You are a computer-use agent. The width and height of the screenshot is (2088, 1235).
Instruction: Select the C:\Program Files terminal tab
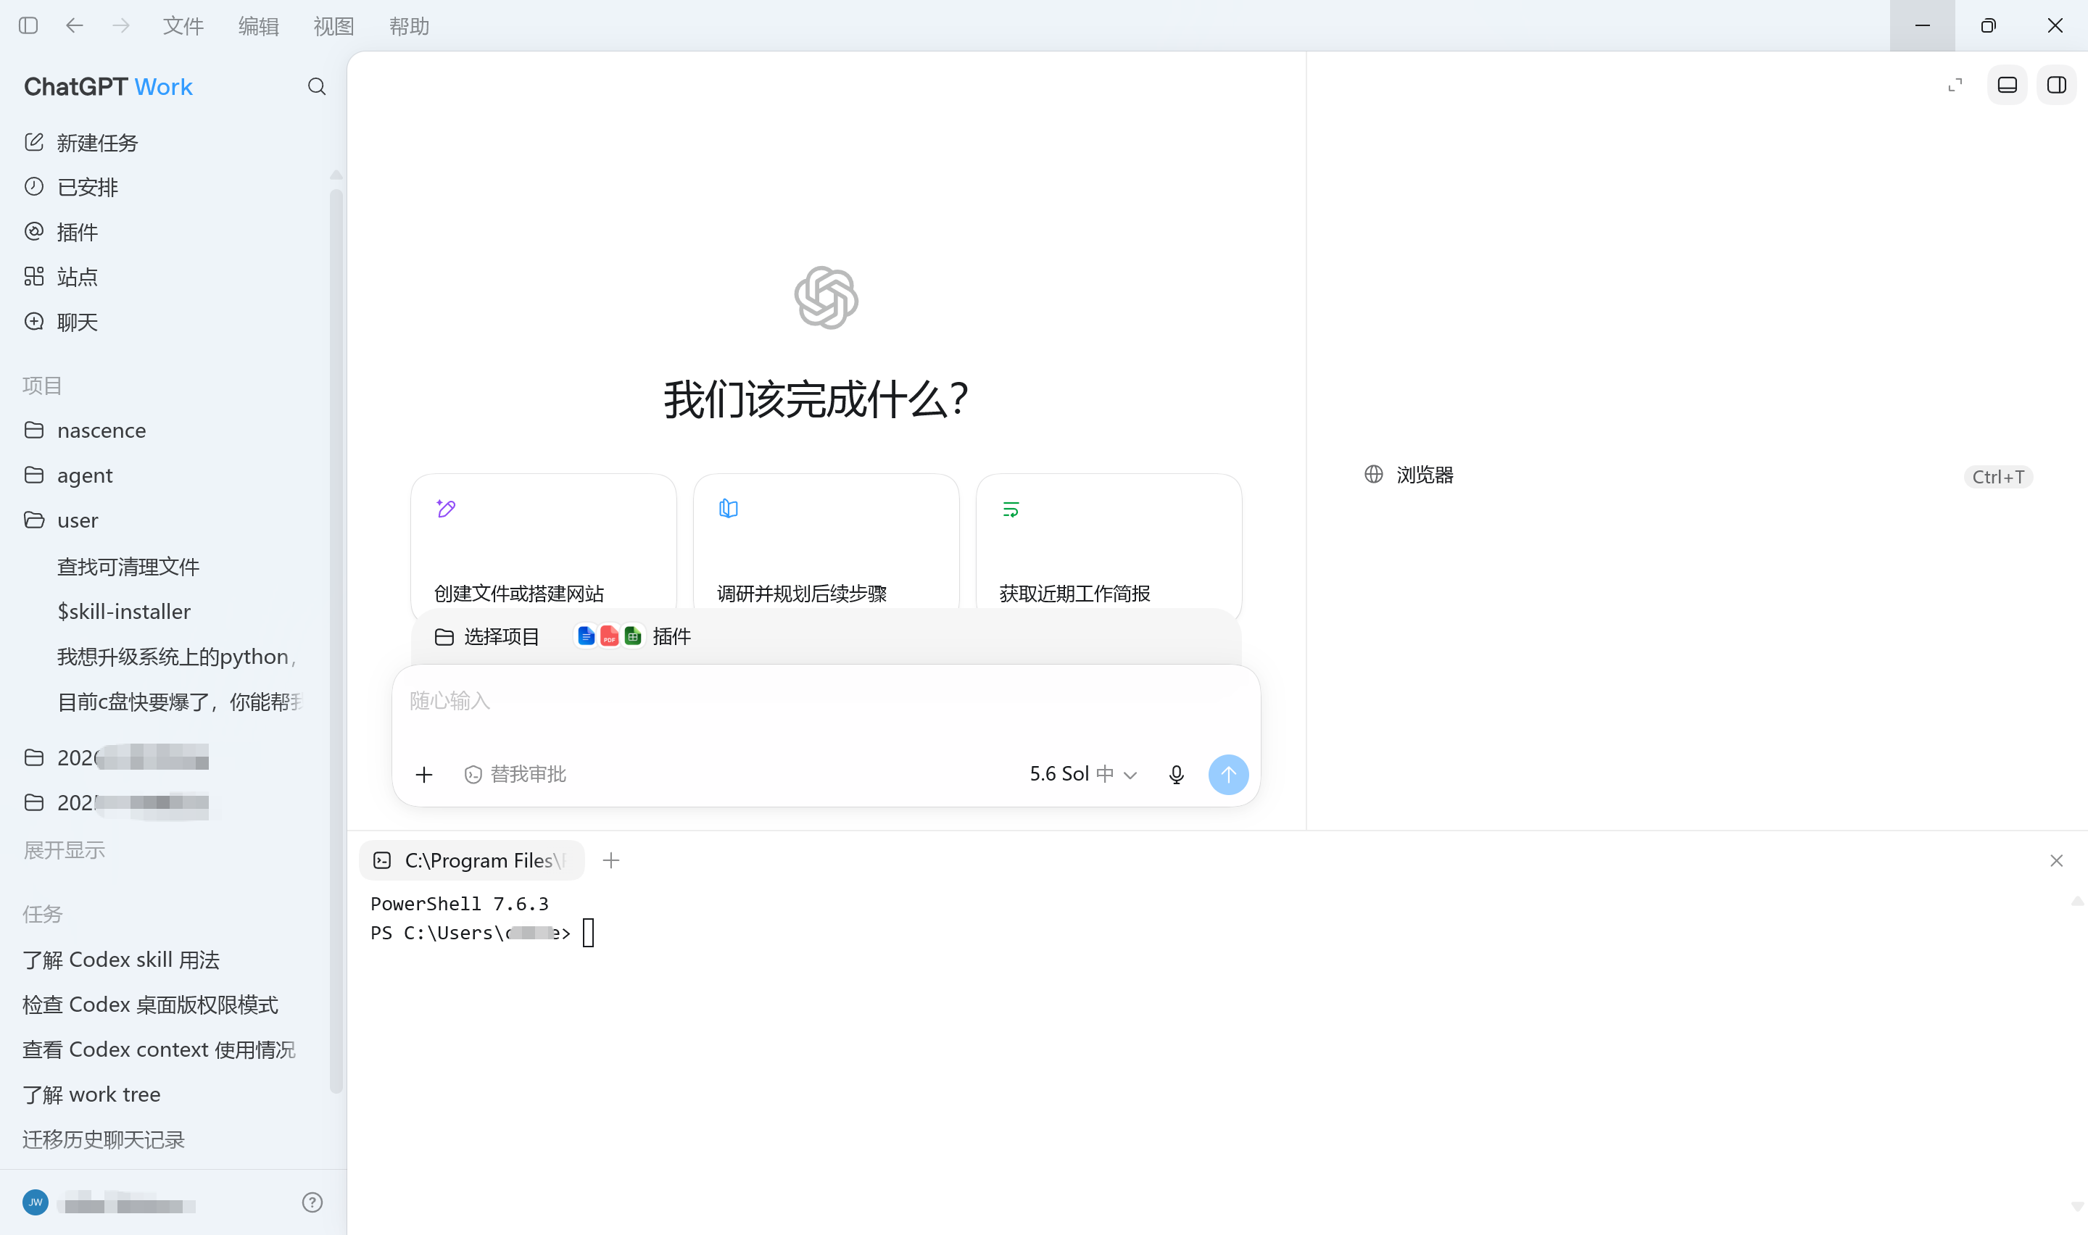[471, 860]
